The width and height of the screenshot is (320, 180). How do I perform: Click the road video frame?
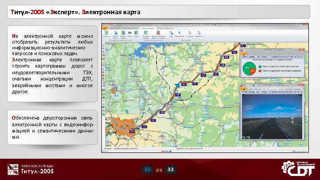click(272, 117)
